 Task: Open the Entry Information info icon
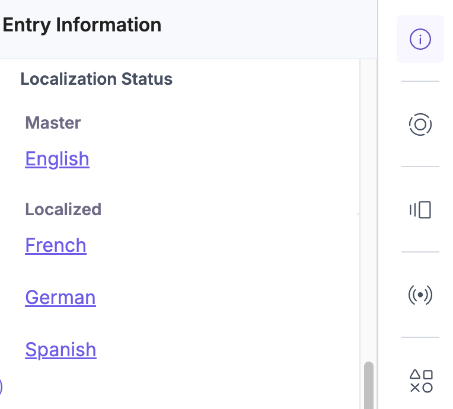(x=420, y=39)
